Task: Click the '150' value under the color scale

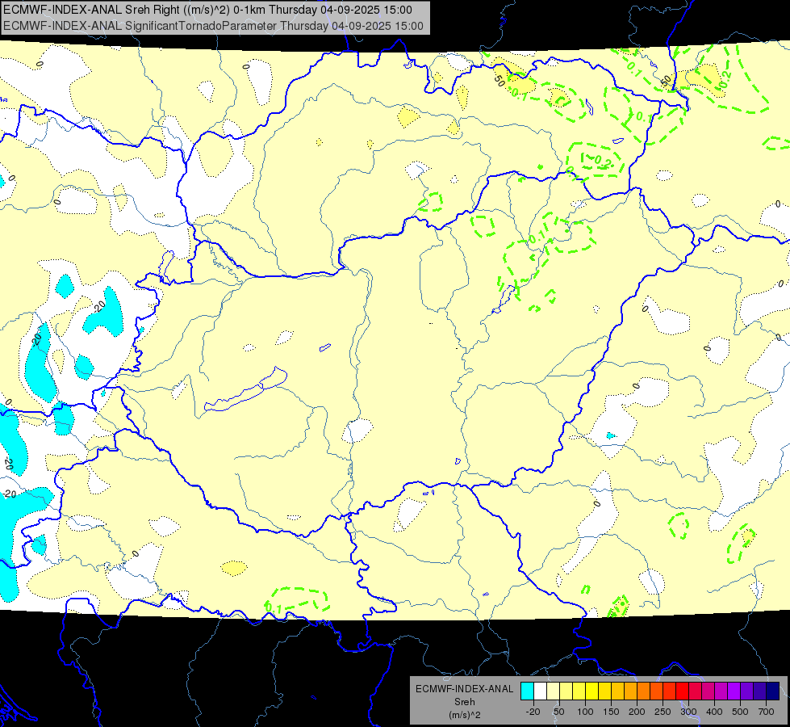Action: tap(611, 712)
